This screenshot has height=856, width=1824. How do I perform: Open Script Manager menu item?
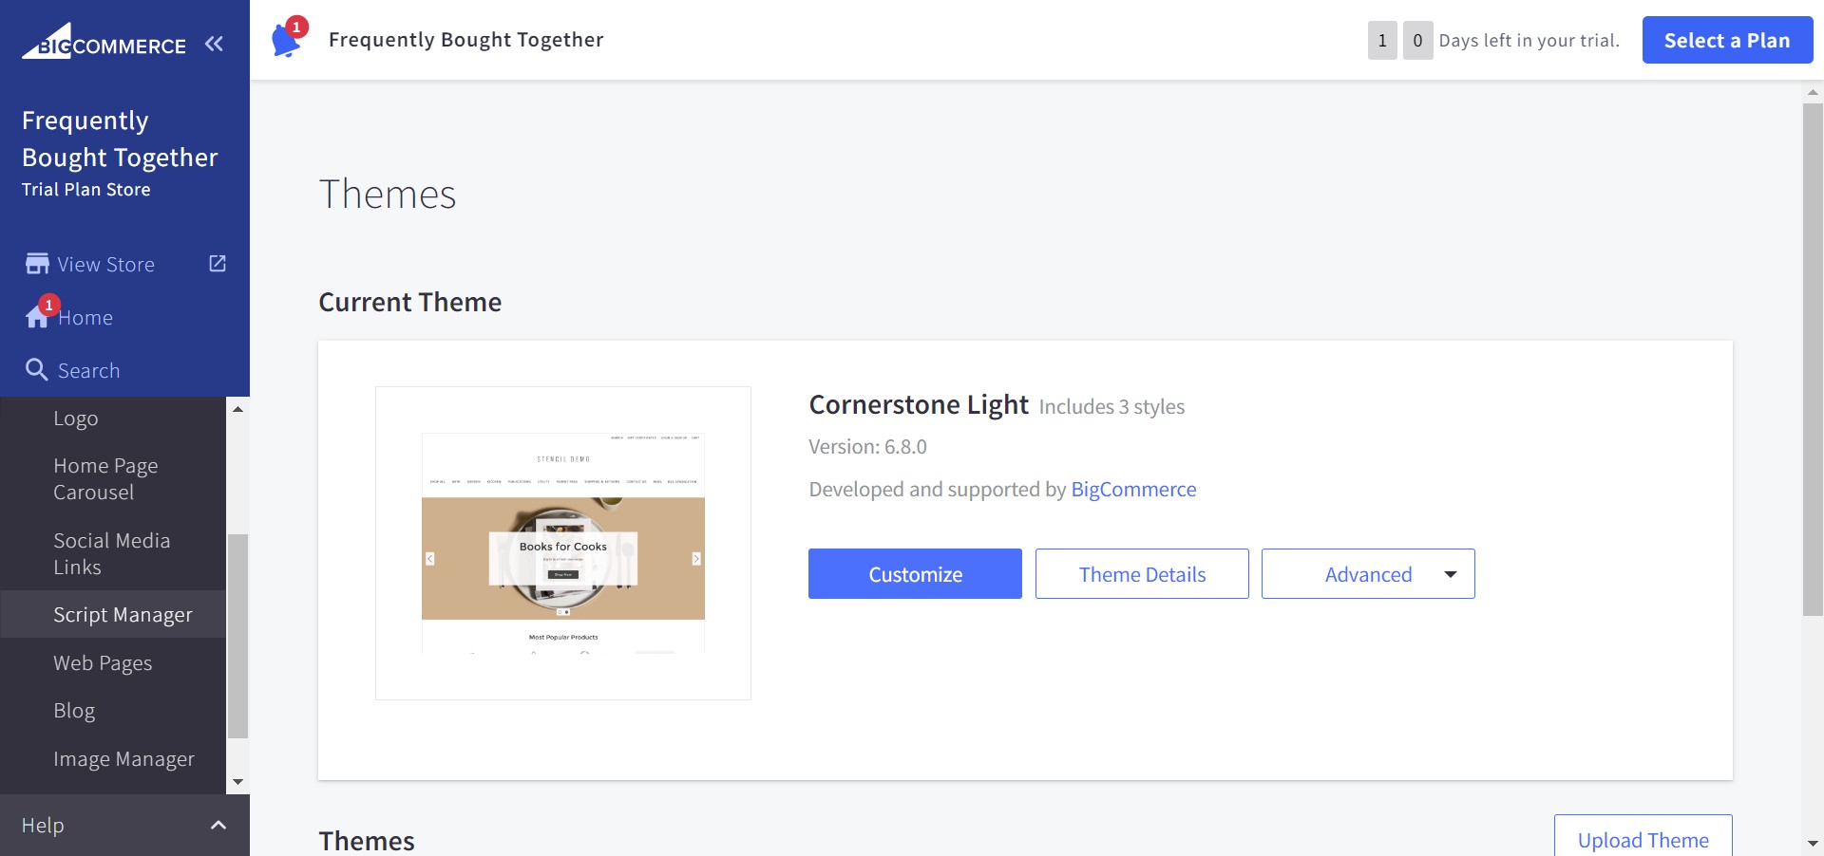(123, 615)
